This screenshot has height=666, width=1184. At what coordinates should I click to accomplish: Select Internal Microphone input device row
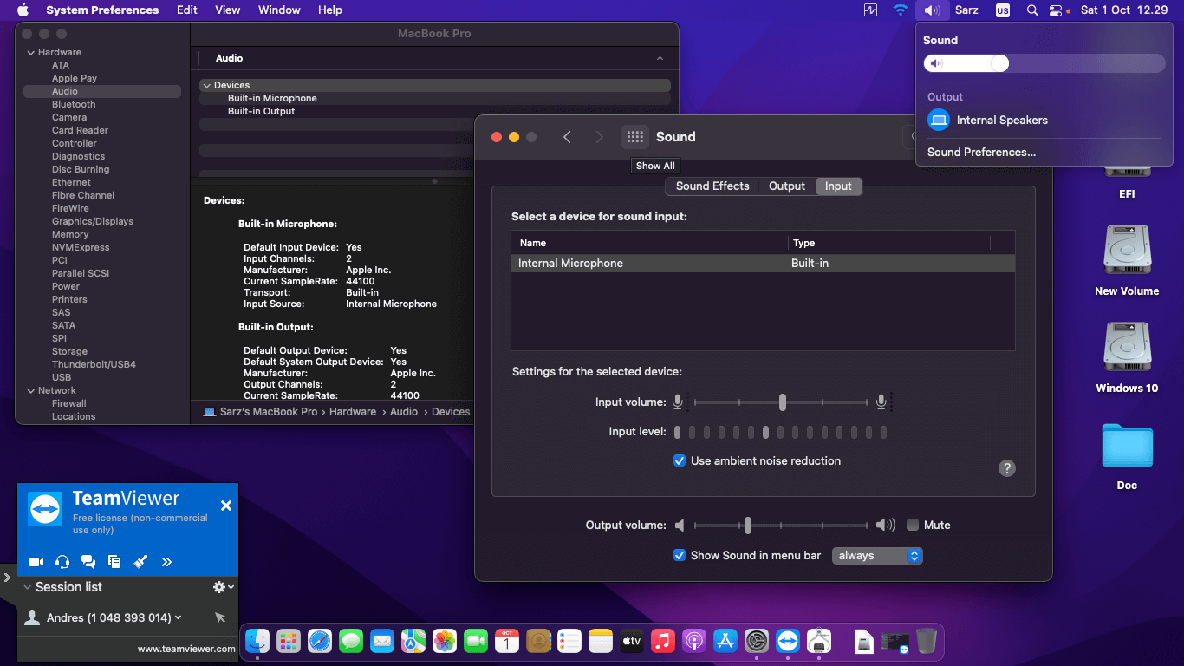(763, 264)
